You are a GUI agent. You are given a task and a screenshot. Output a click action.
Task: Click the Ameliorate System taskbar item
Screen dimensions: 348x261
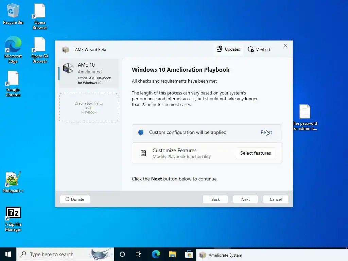[272, 255]
